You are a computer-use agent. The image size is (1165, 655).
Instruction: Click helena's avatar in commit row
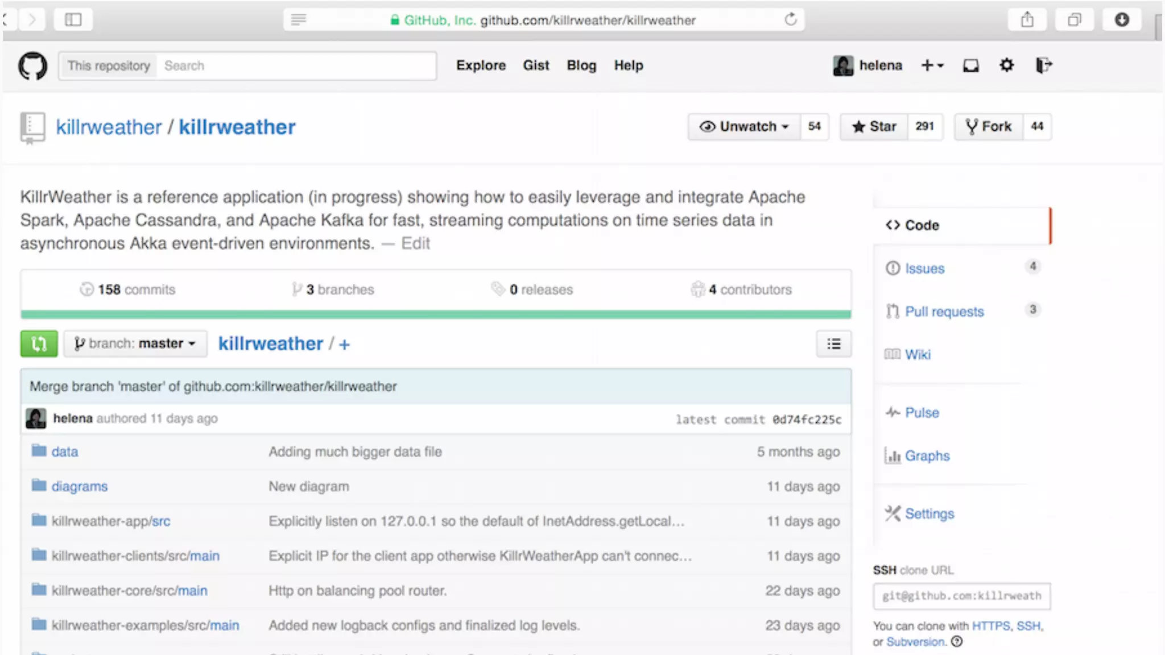tap(36, 418)
